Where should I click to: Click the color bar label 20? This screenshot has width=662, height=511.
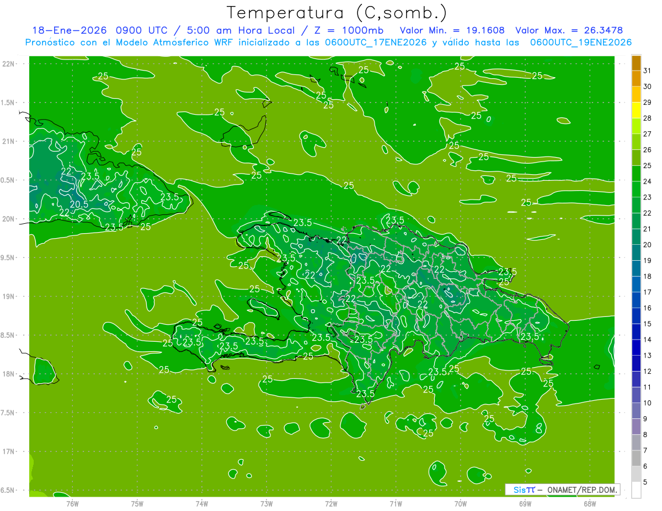coord(648,245)
